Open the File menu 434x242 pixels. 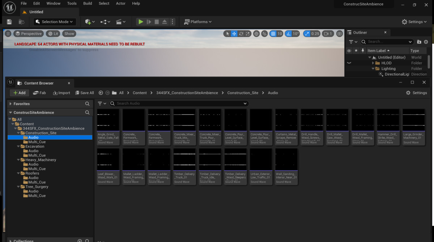point(24,3)
